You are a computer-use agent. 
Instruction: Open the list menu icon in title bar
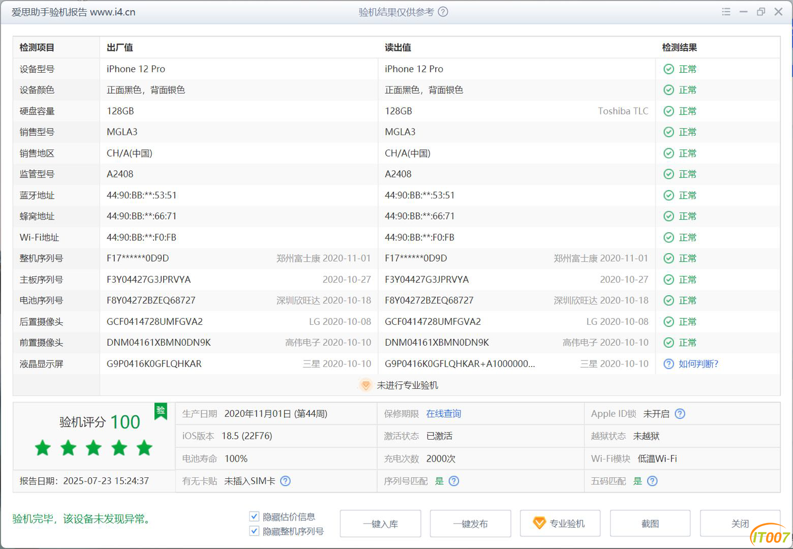(726, 12)
